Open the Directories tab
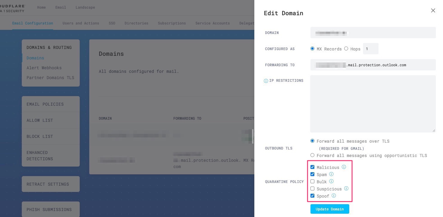 (x=136, y=23)
